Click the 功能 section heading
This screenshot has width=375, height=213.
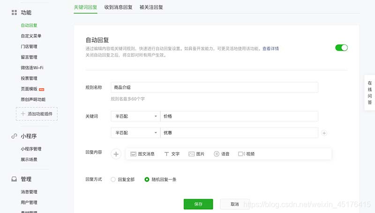(26, 13)
